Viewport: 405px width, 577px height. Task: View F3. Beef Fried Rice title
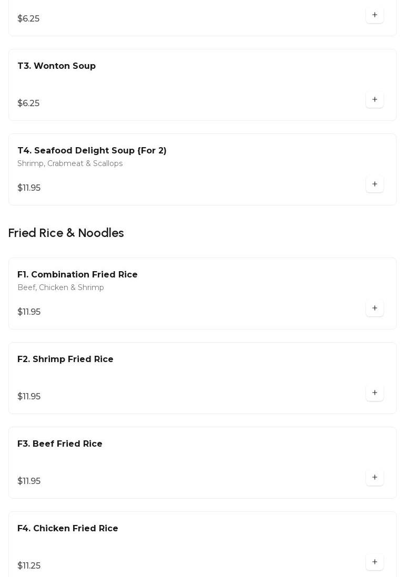60,444
